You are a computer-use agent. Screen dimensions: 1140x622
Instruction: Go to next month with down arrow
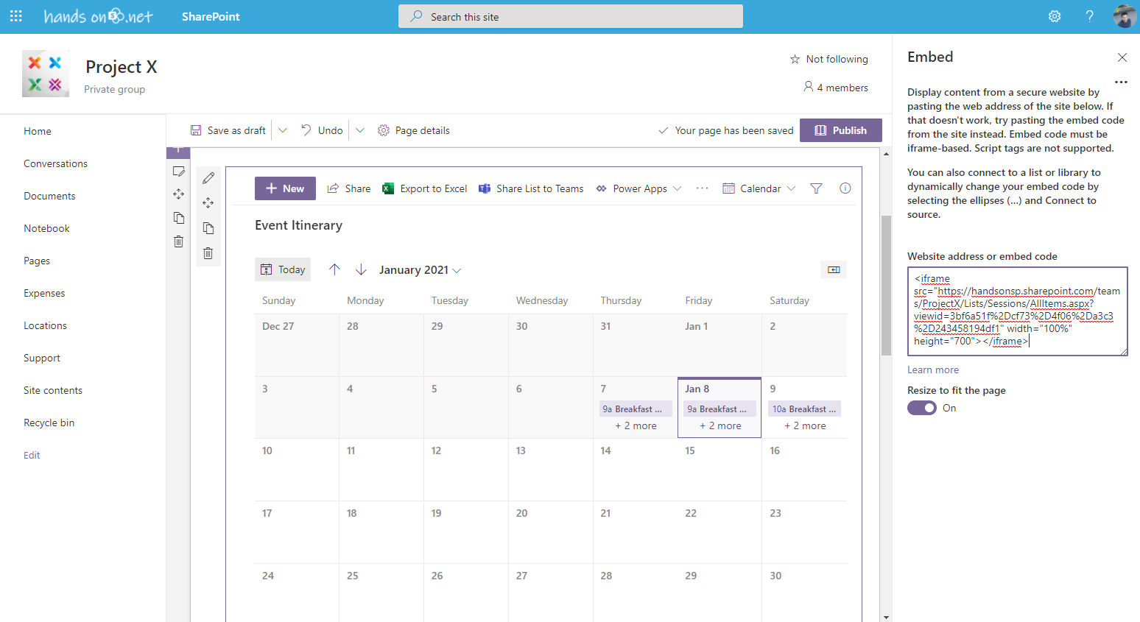tap(361, 269)
